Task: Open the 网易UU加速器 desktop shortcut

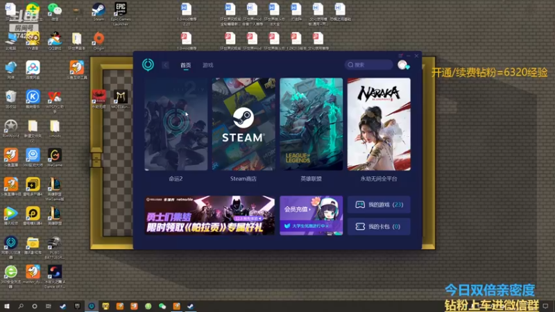Action: coord(10,248)
